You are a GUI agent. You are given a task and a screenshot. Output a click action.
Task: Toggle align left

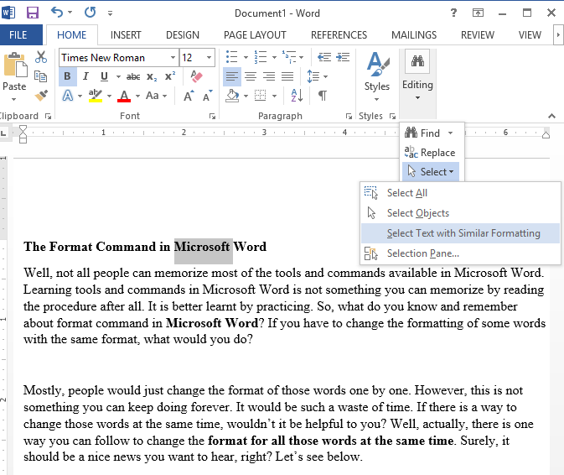point(232,76)
